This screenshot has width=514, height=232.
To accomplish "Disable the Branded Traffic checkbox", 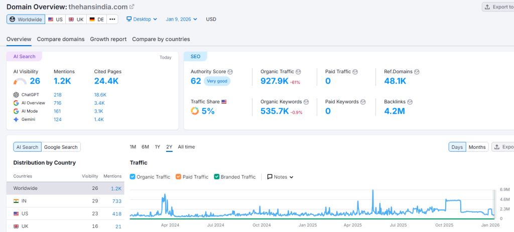I will [x=217, y=177].
